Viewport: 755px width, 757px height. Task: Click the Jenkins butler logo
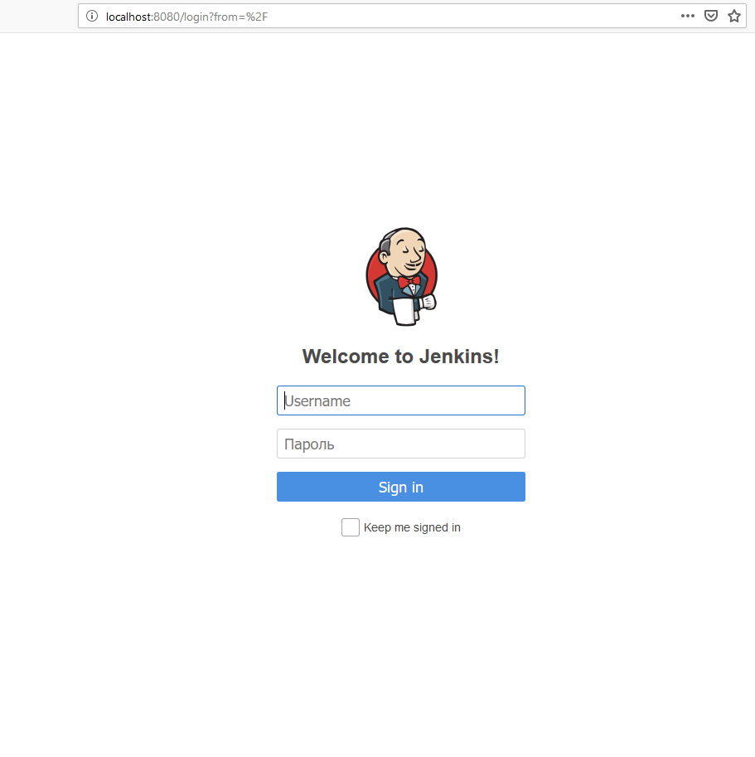click(401, 277)
